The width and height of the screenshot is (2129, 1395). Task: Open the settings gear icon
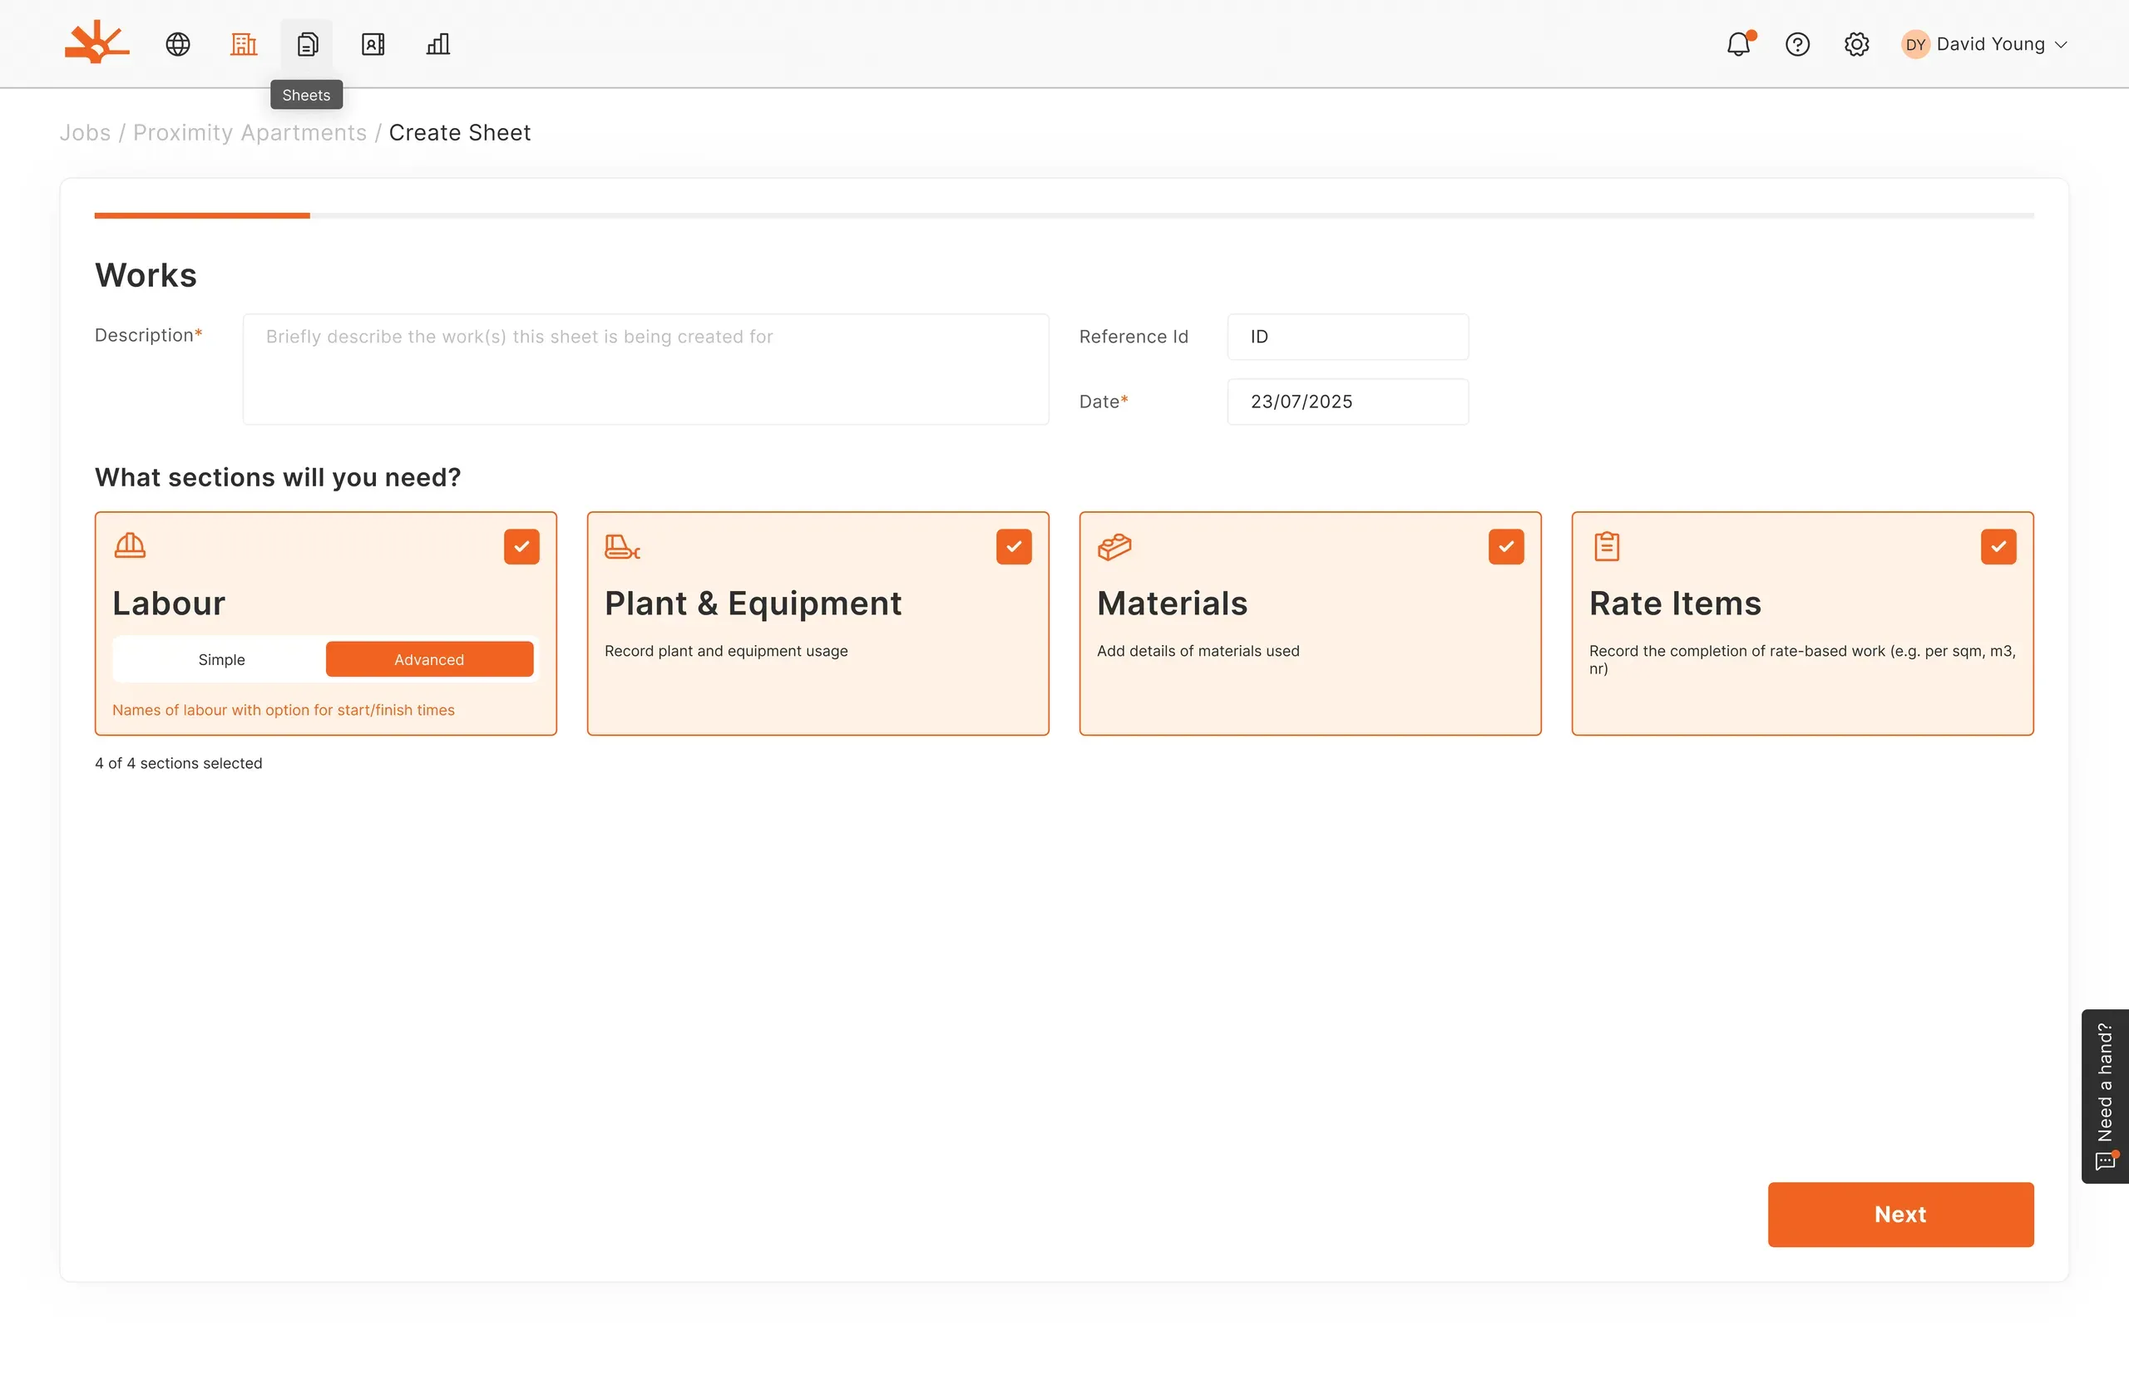pyautogui.click(x=1857, y=44)
